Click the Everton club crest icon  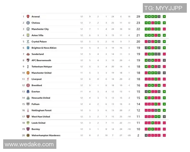(28, 92)
